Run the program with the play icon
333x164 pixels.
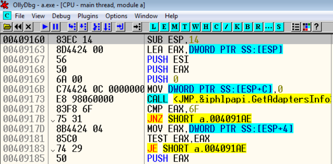45,27
